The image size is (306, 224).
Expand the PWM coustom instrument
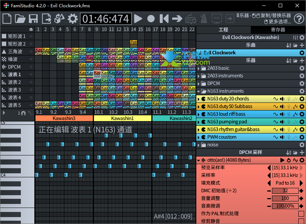click(x=199, y=137)
